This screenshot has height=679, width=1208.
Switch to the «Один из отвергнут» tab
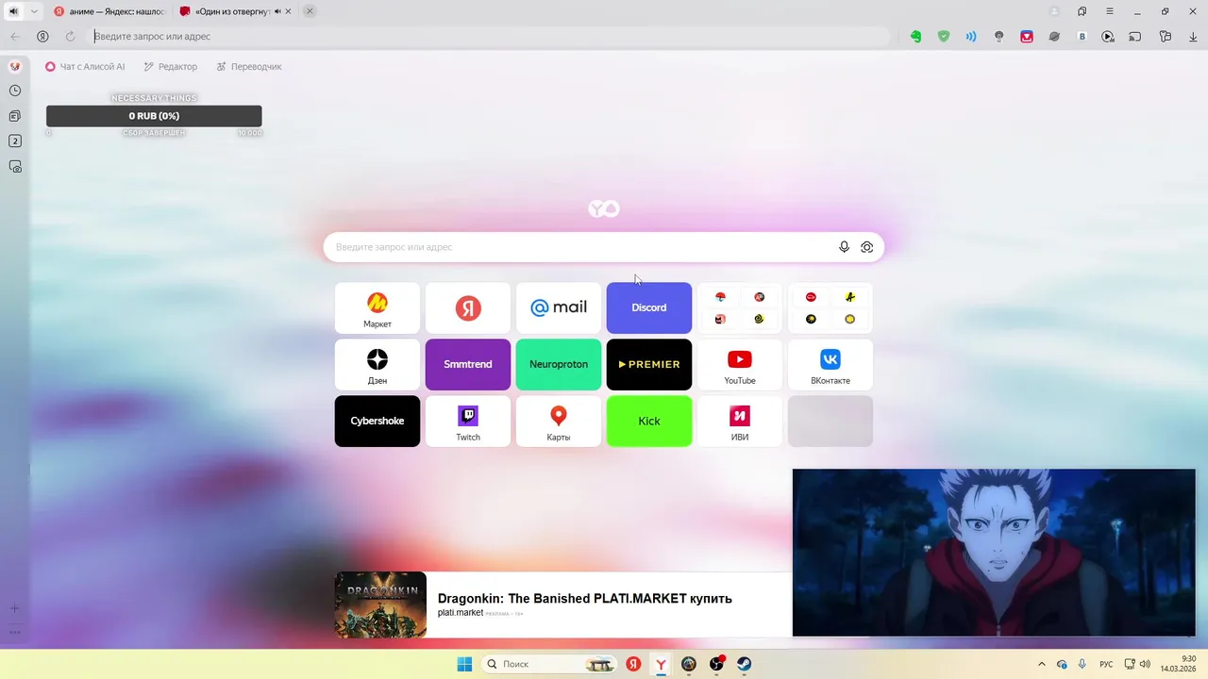point(236,11)
